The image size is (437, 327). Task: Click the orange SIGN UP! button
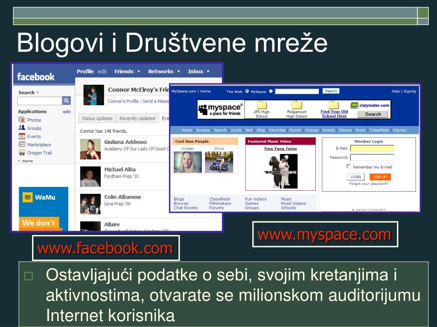380,177
